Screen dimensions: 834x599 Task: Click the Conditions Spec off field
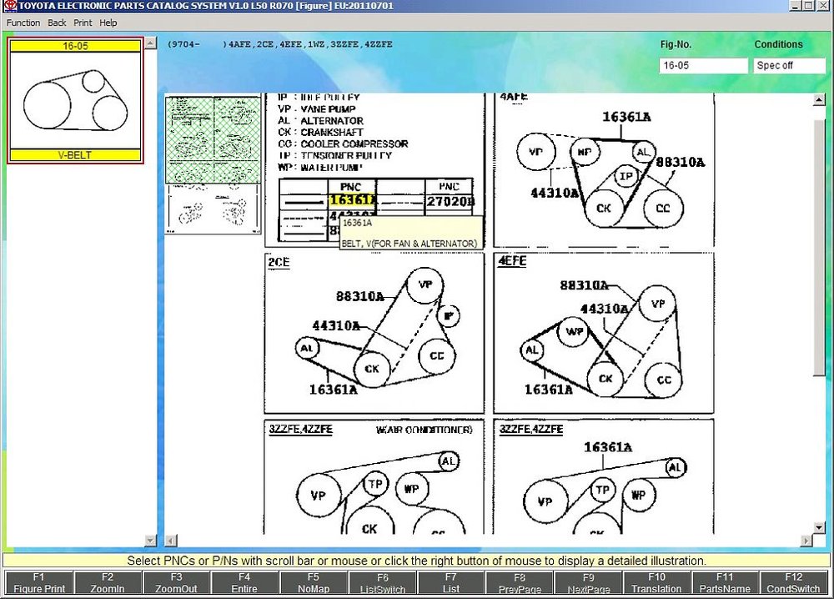click(x=789, y=65)
